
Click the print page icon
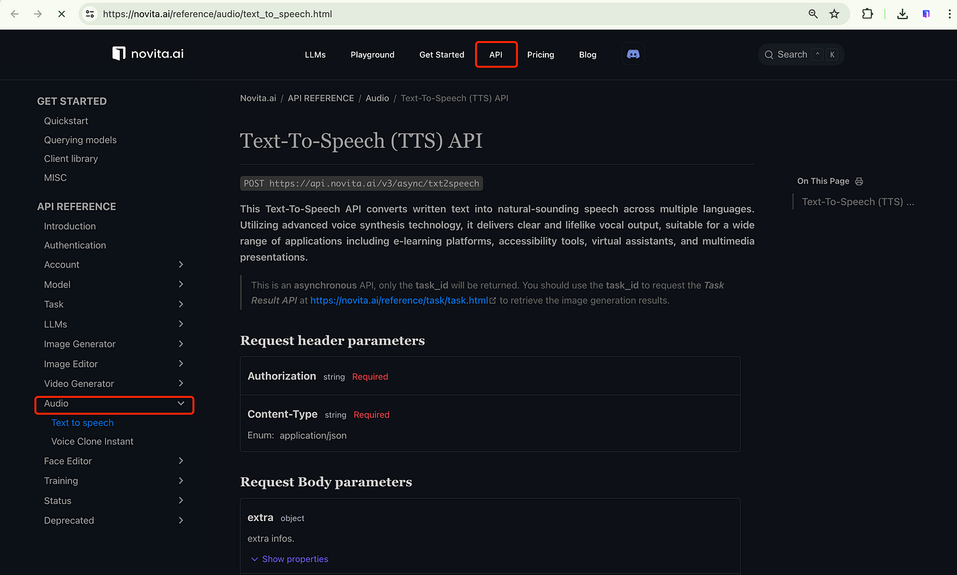pyautogui.click(x=859, y=181)
